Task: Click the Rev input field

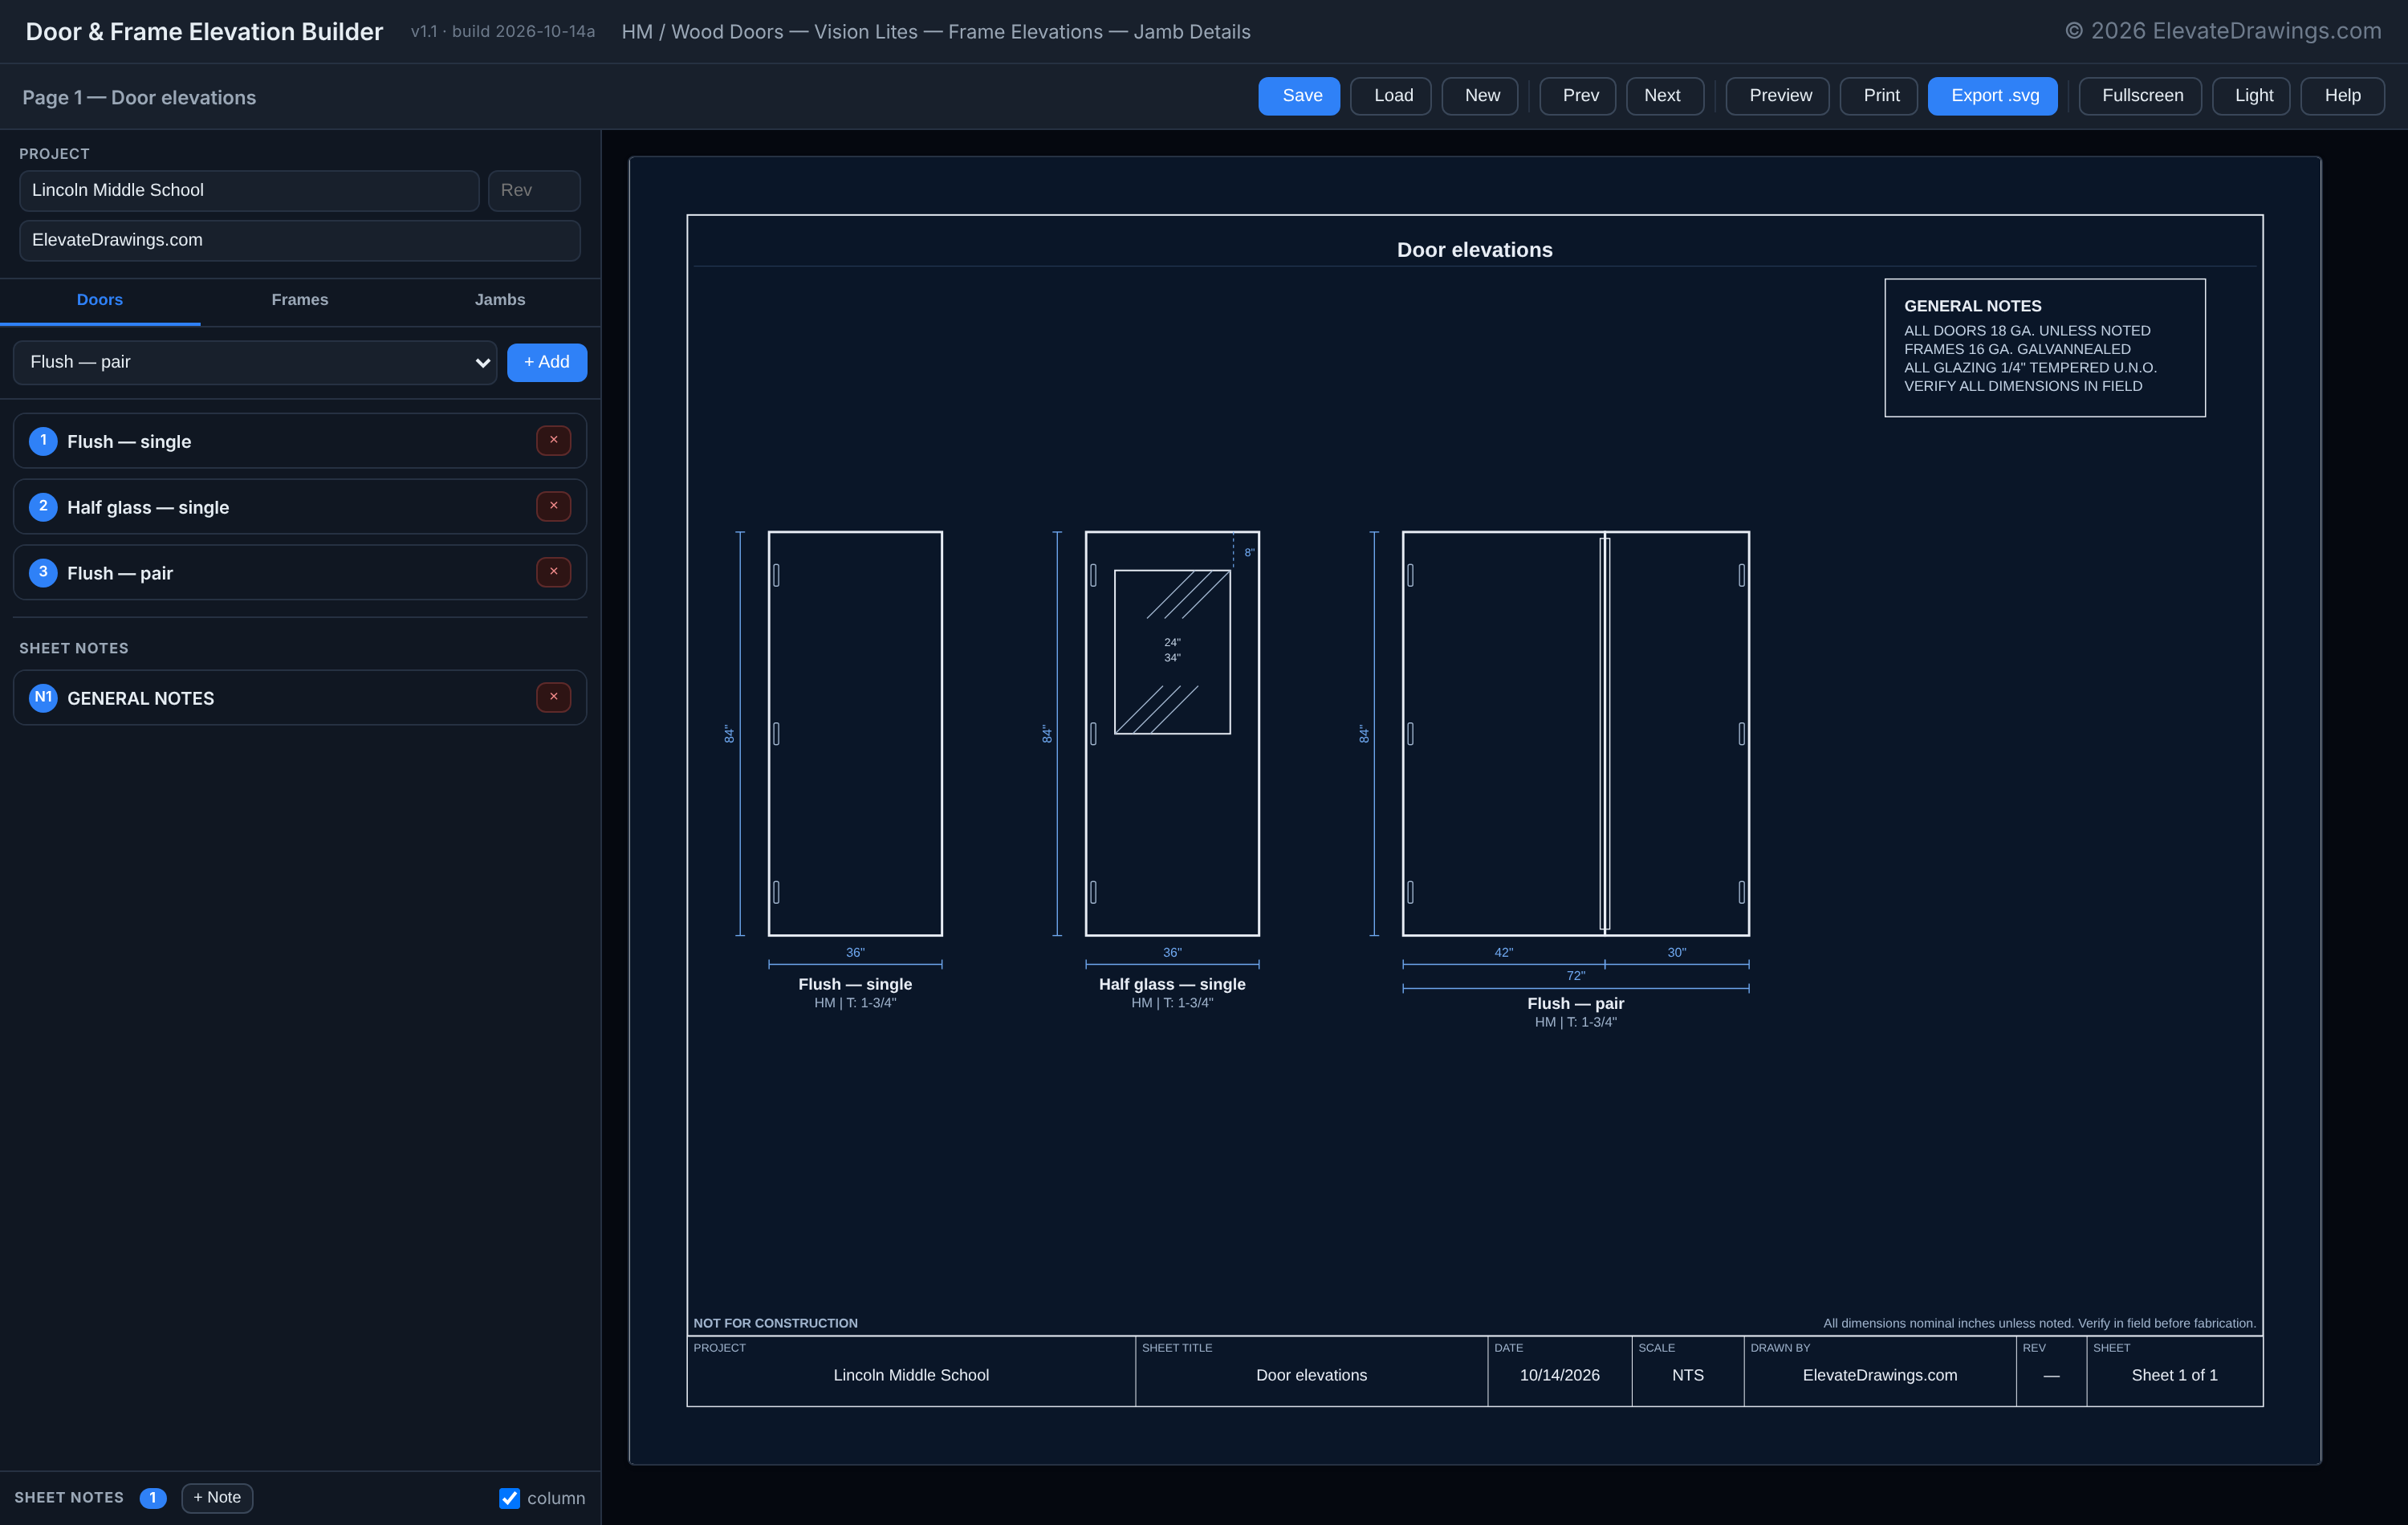Action: [534, 190]
